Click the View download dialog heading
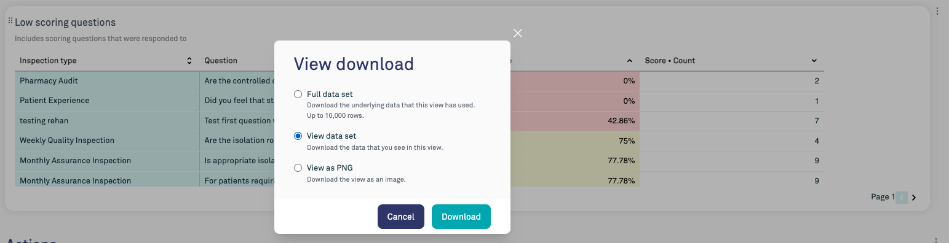The image size is (949, 243). tap(354, 64)
